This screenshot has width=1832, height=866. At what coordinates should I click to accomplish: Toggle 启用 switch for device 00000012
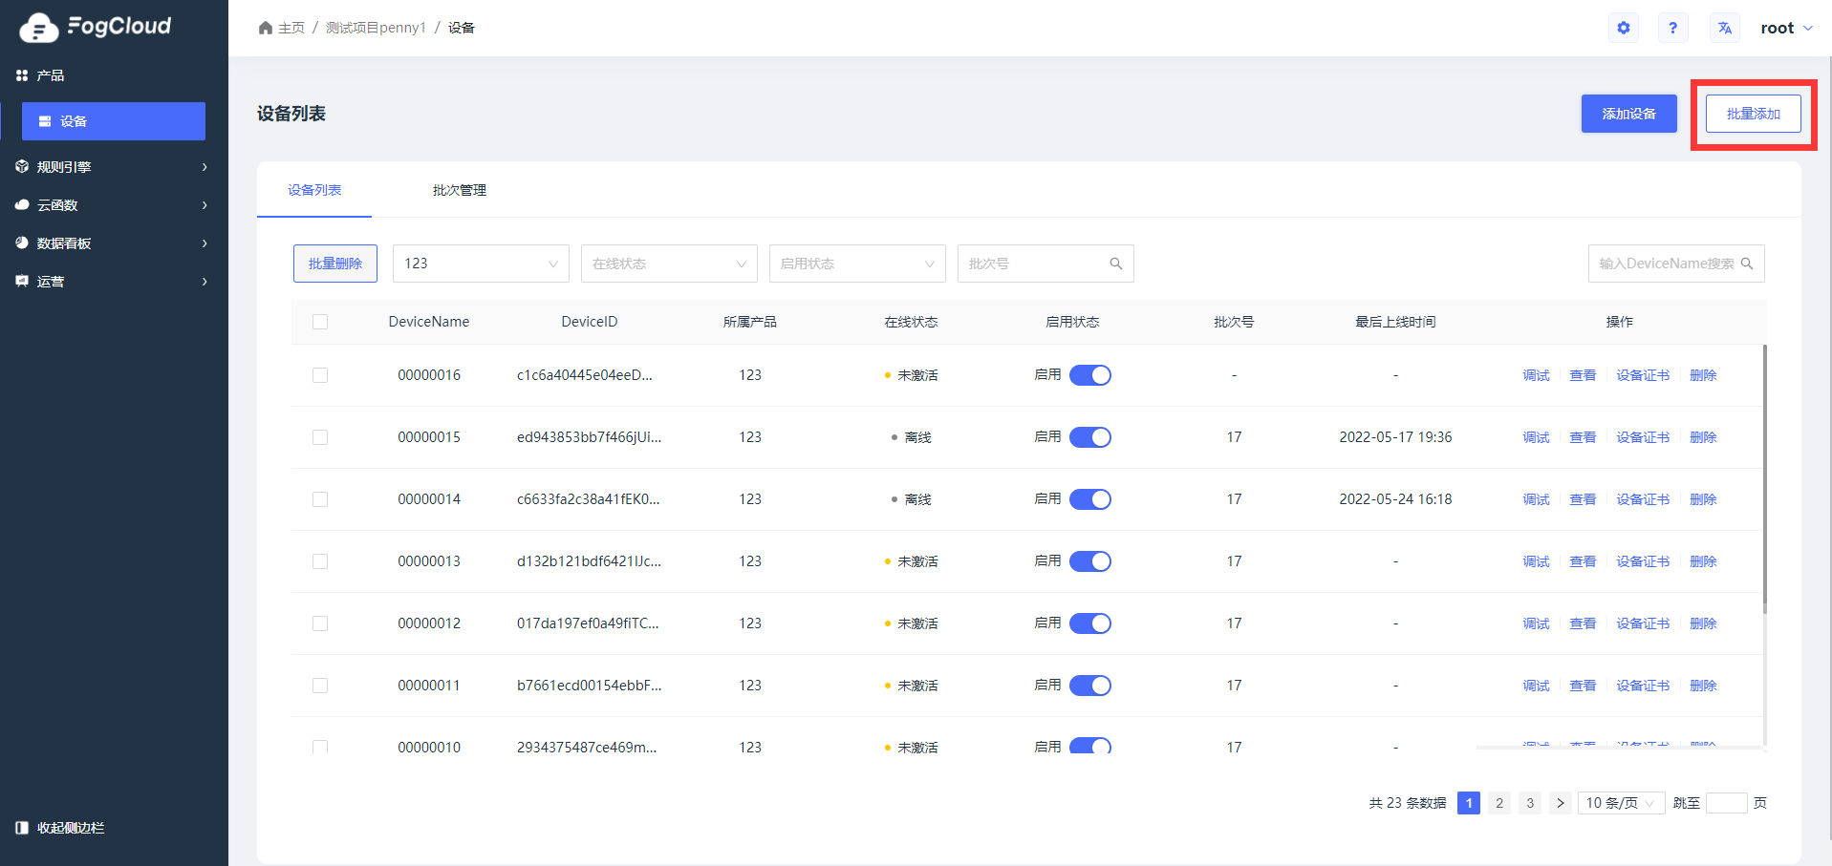(x=1089, y=623)
